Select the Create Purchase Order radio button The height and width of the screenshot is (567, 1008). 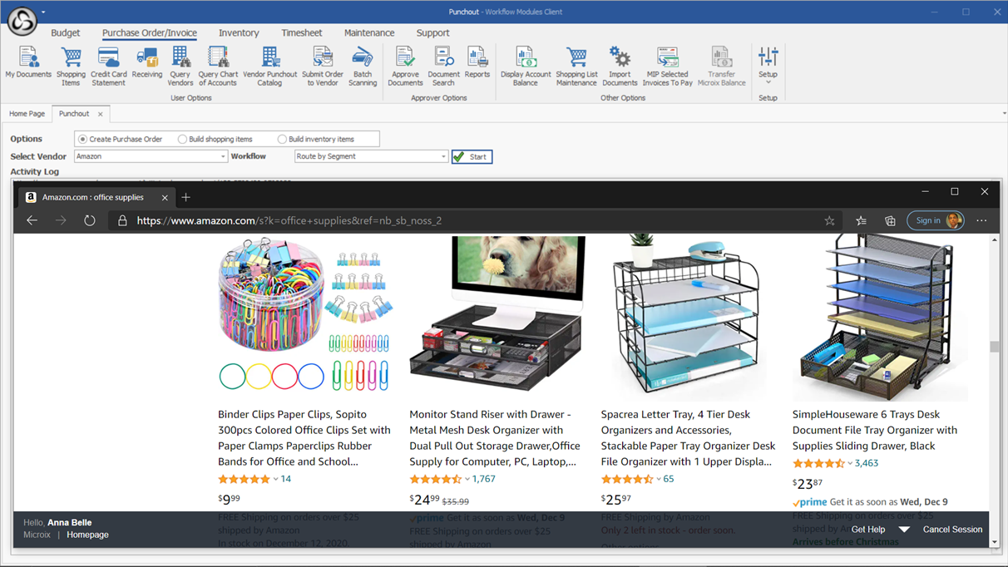(82, 139)
